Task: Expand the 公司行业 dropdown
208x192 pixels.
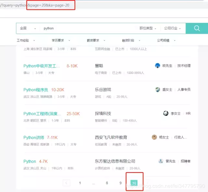Action: pos(172,28)
